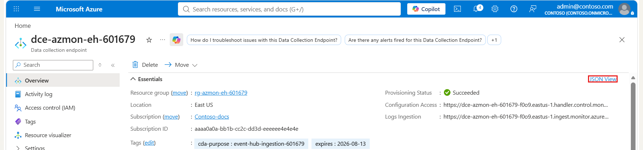643x150 pixels.
Task: Open Cloud Shell from the top bar
Action: pyautogui.click(x=457, y=9)
